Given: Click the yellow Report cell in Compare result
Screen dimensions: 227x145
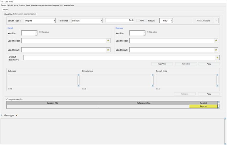Looking at the screenshot, I should pyautogui.click(x=203, y=106).
